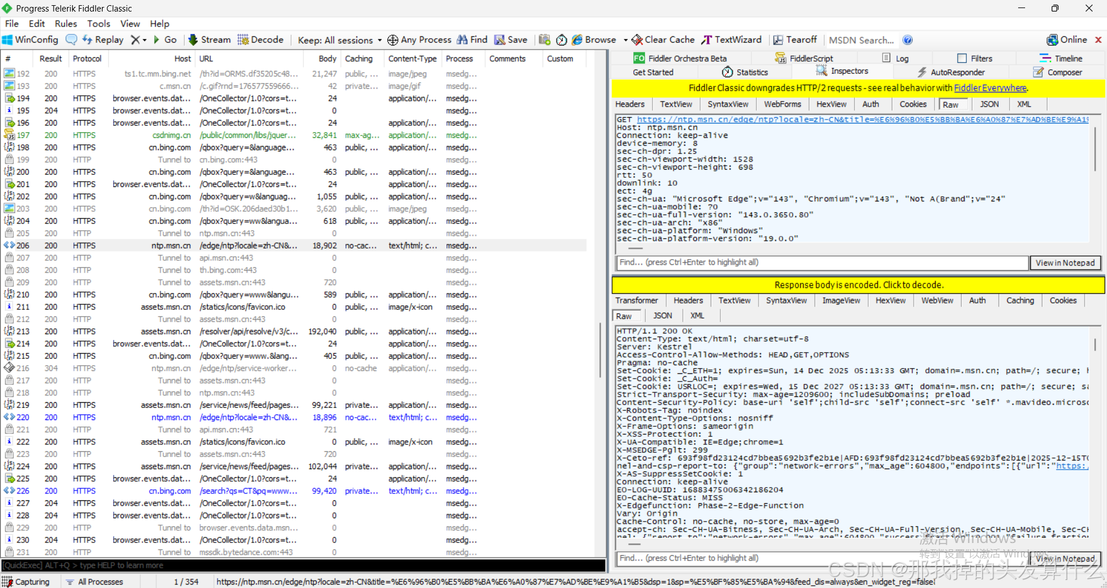The width and height of the screenshot is (1107, 588).
Task: Open the Tools menu
Action: 99,24
